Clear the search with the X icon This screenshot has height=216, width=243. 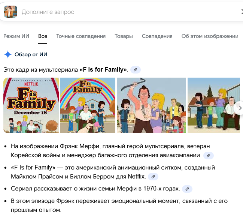point(242,12)
